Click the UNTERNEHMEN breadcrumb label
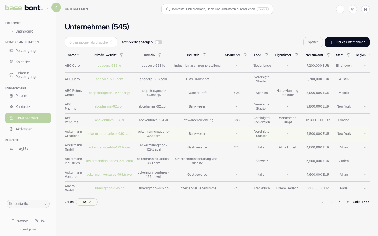 (x=76, y=9)
